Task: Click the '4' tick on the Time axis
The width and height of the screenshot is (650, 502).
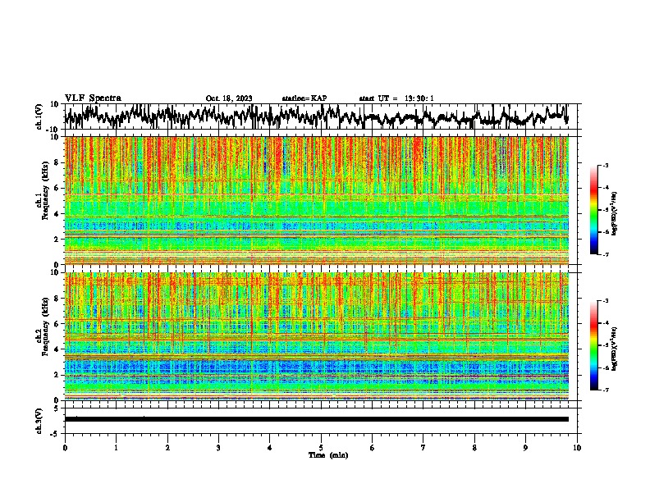Action: click(x=270, y=448)
